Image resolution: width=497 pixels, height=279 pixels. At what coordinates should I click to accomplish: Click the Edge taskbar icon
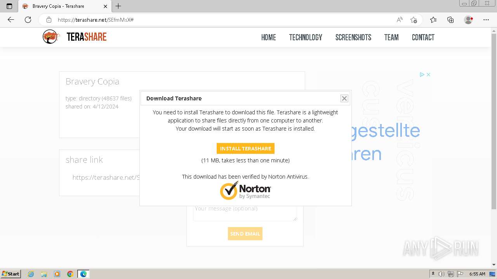click(x=83, y=274)
